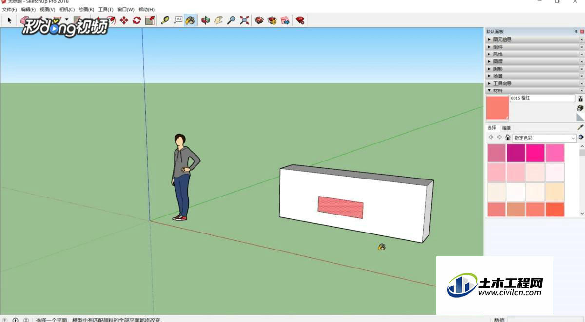Open the 3D Warehouse
The image size is (585, 322).
coord(259,20)
